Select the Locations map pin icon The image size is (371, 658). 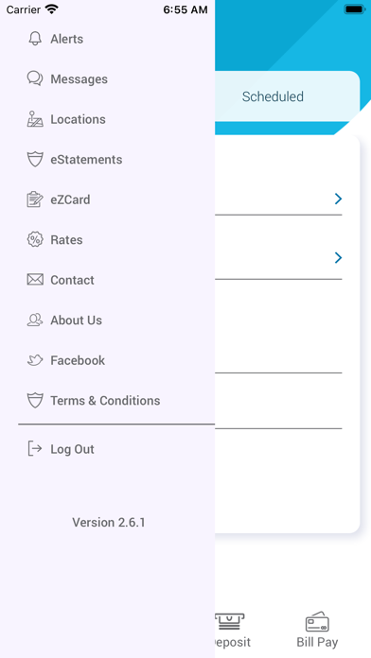35,119
